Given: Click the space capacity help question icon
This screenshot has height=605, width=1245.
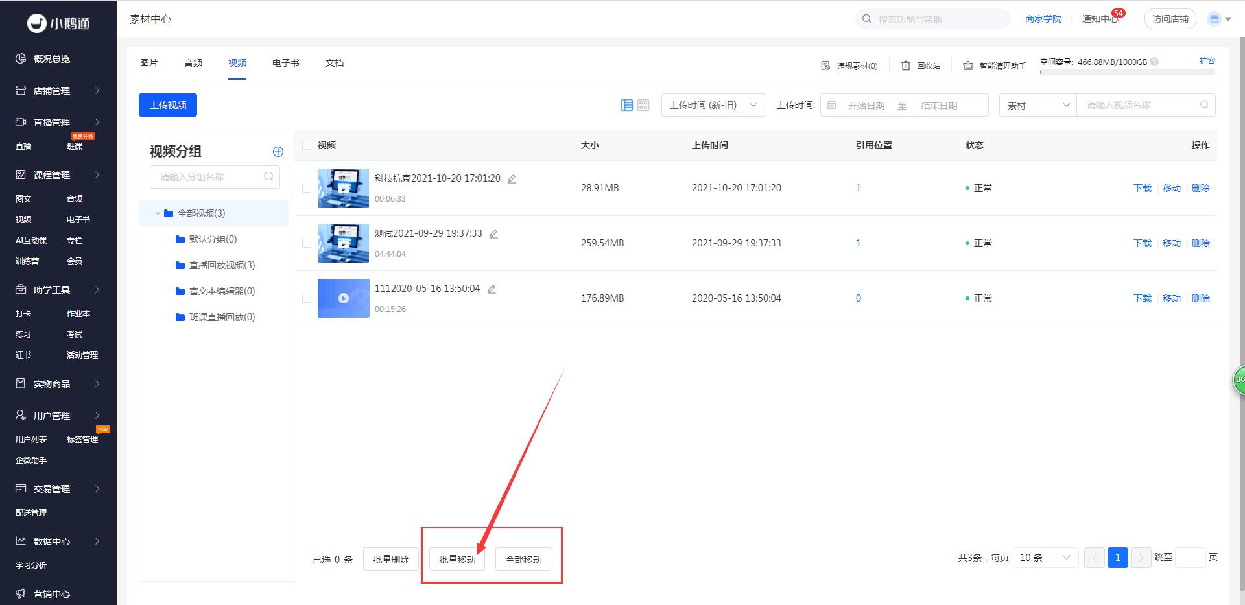Looking at the screenshot, I should click(x=1154, y=62).
